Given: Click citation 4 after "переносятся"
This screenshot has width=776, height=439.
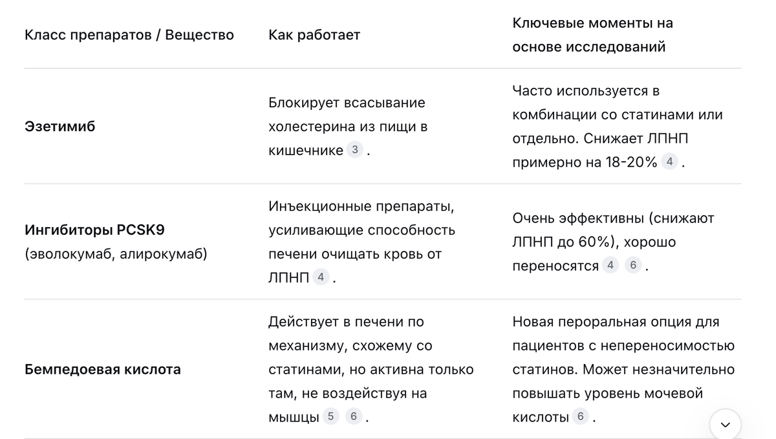Looking at the screenshot, I should pyautogui.click(x=610, y=265).
